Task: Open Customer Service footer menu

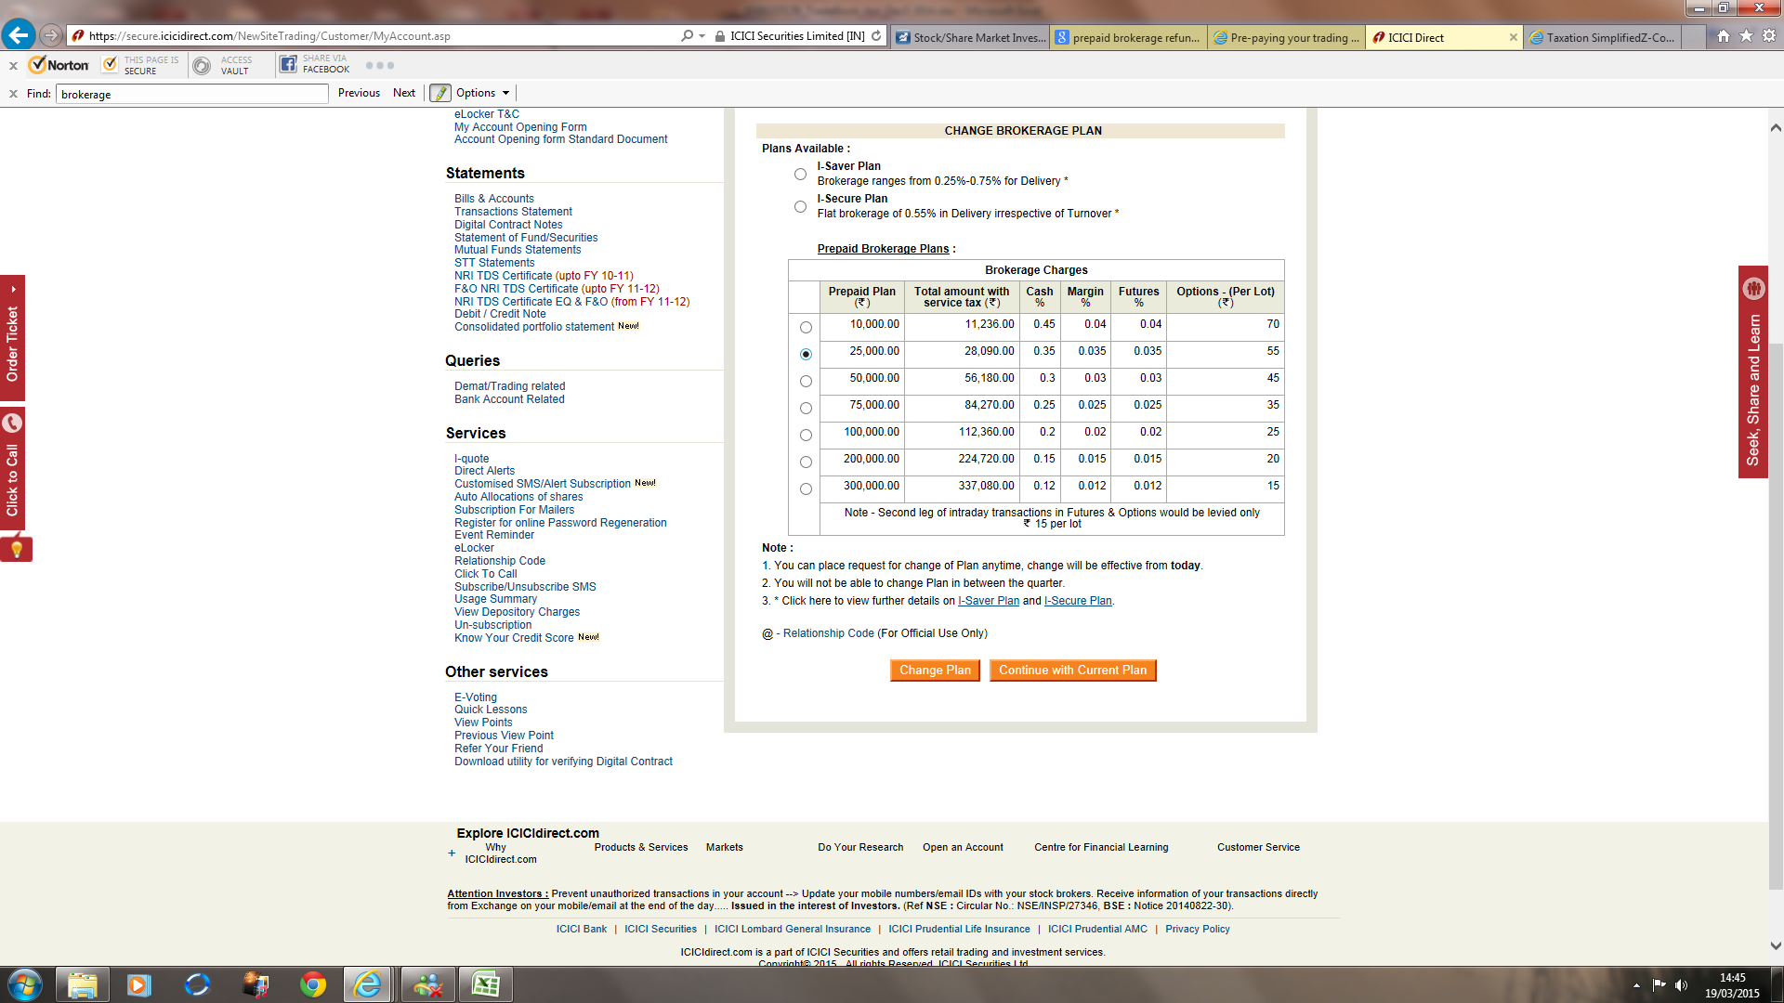Action: pos(1258,847)
